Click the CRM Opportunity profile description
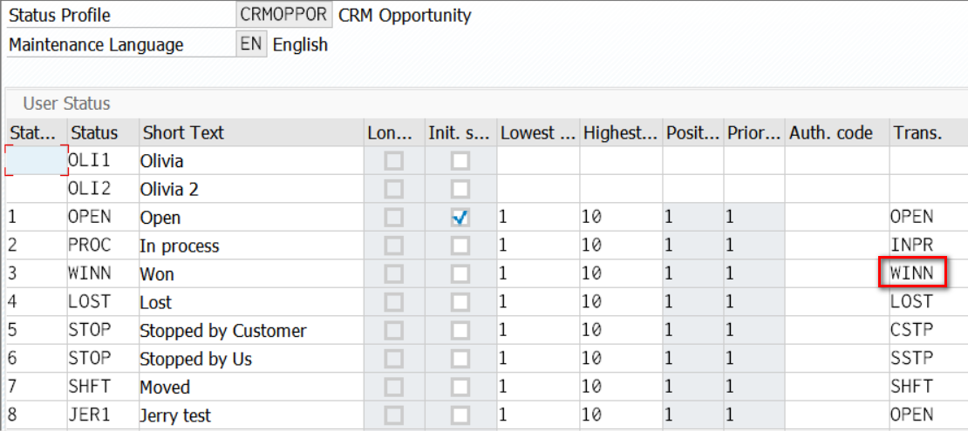Viewport: 968px width, 431px height. coord(405,16)
